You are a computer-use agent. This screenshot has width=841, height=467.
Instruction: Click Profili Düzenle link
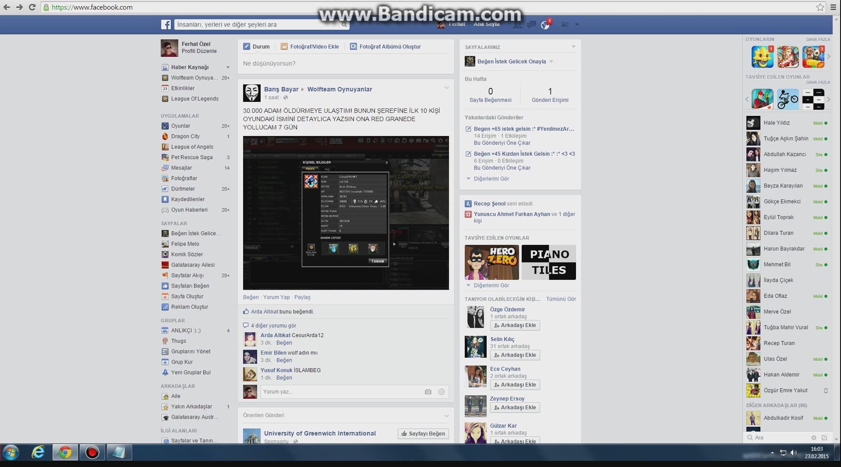pos(199,51)
